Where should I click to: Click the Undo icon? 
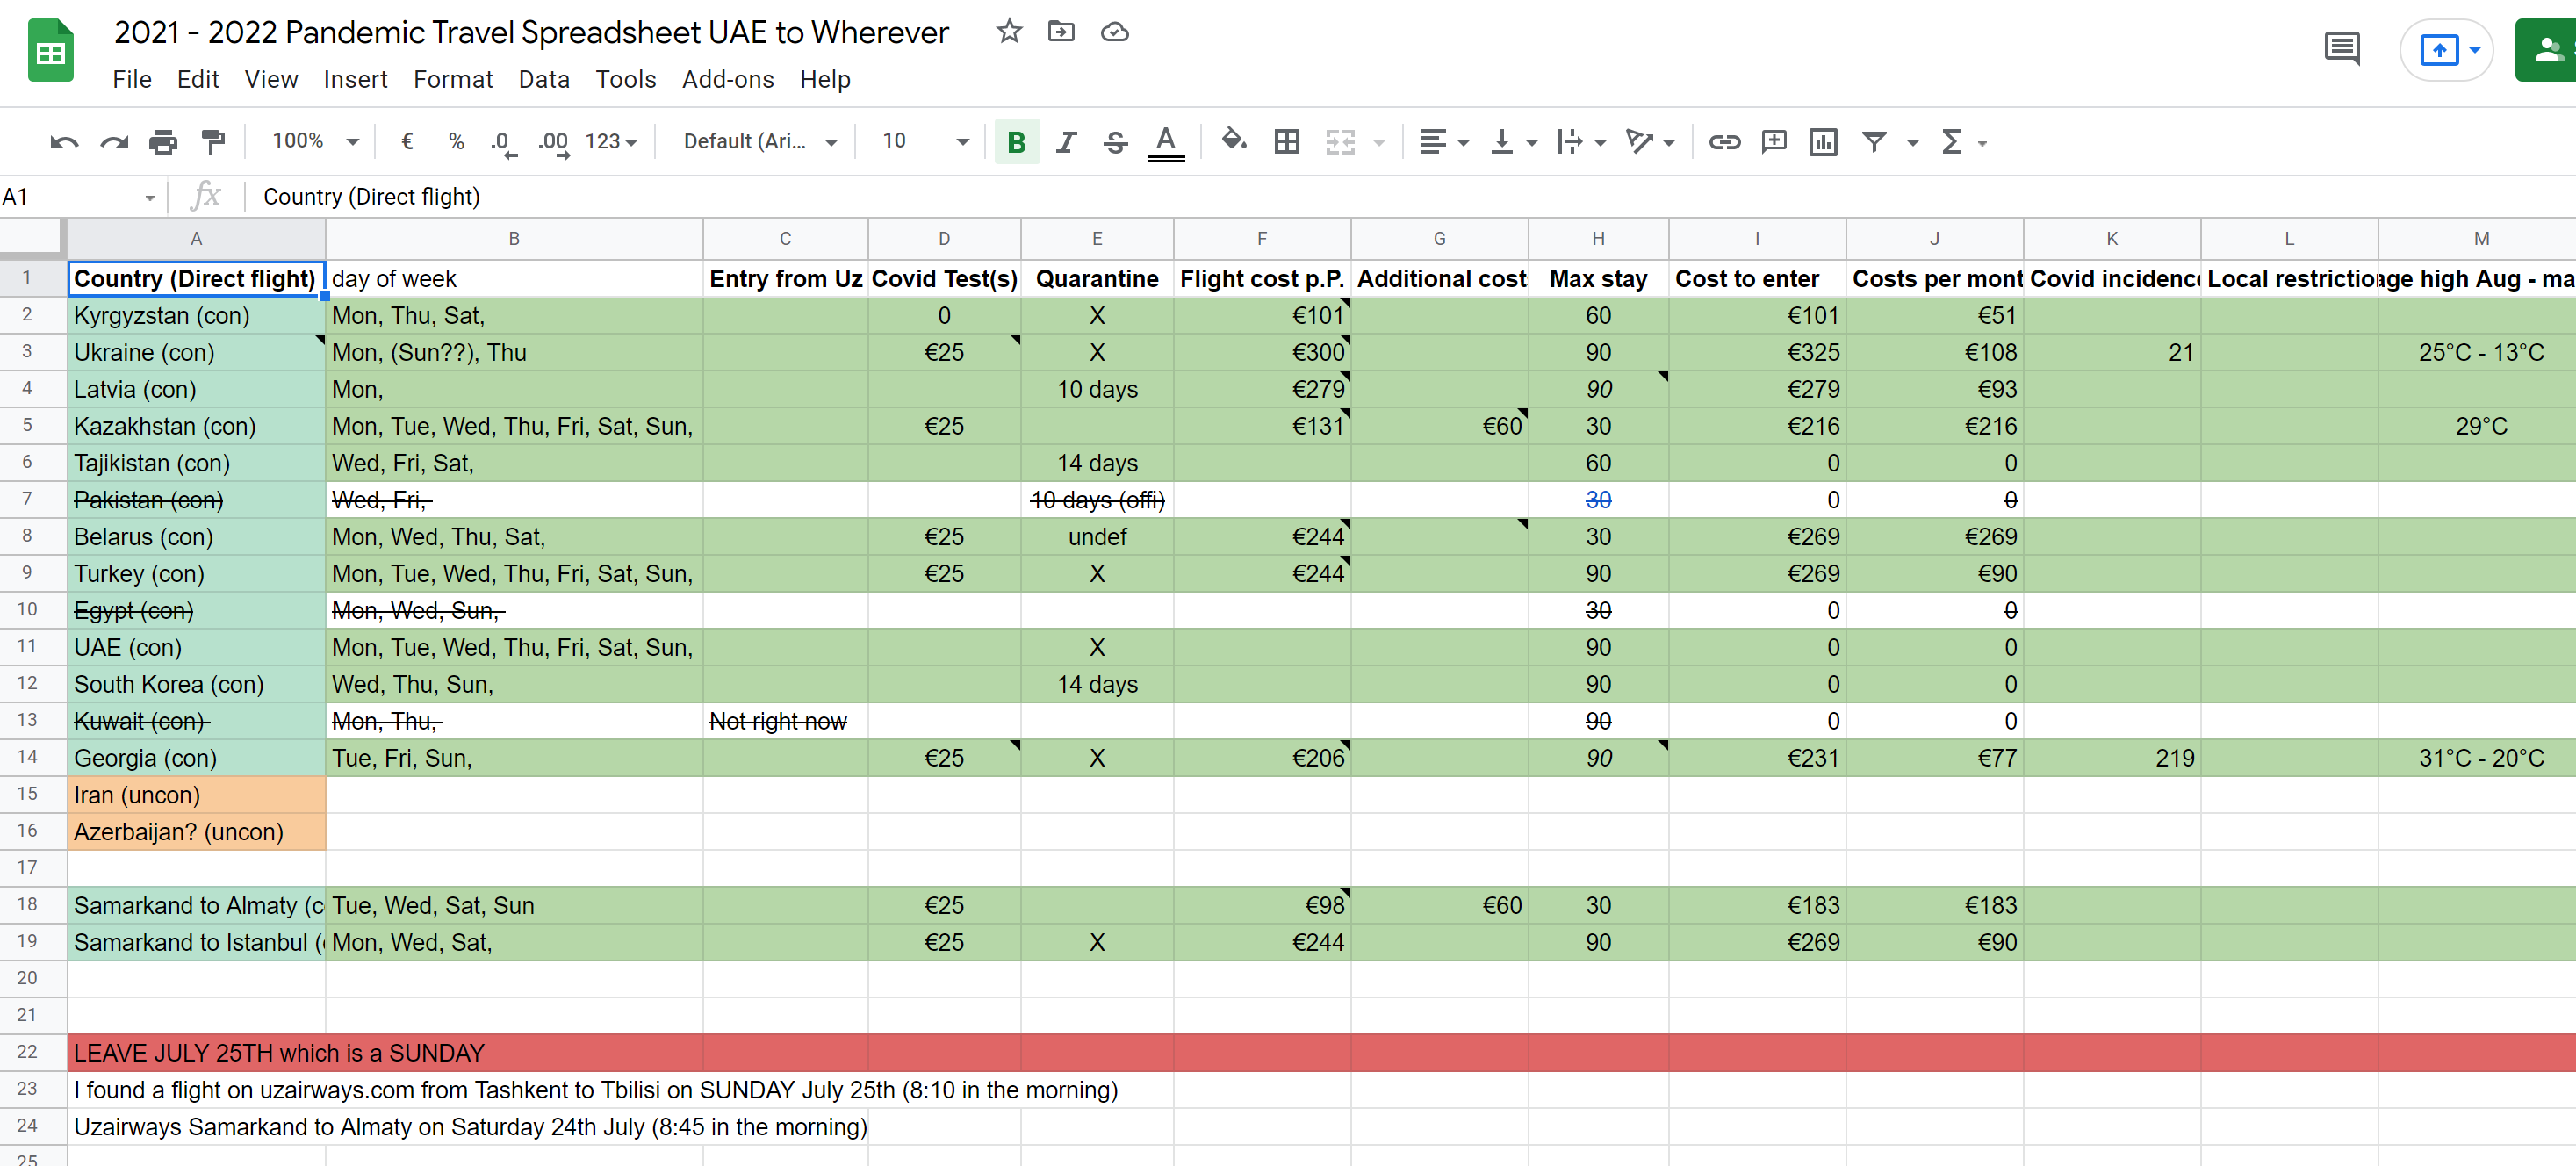pos(64,142)
